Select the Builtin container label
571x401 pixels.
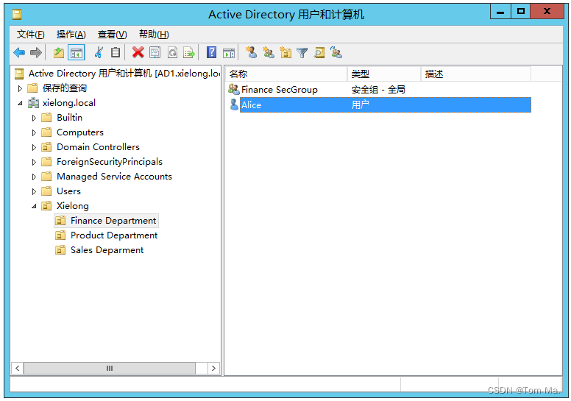tap(70, 118)
